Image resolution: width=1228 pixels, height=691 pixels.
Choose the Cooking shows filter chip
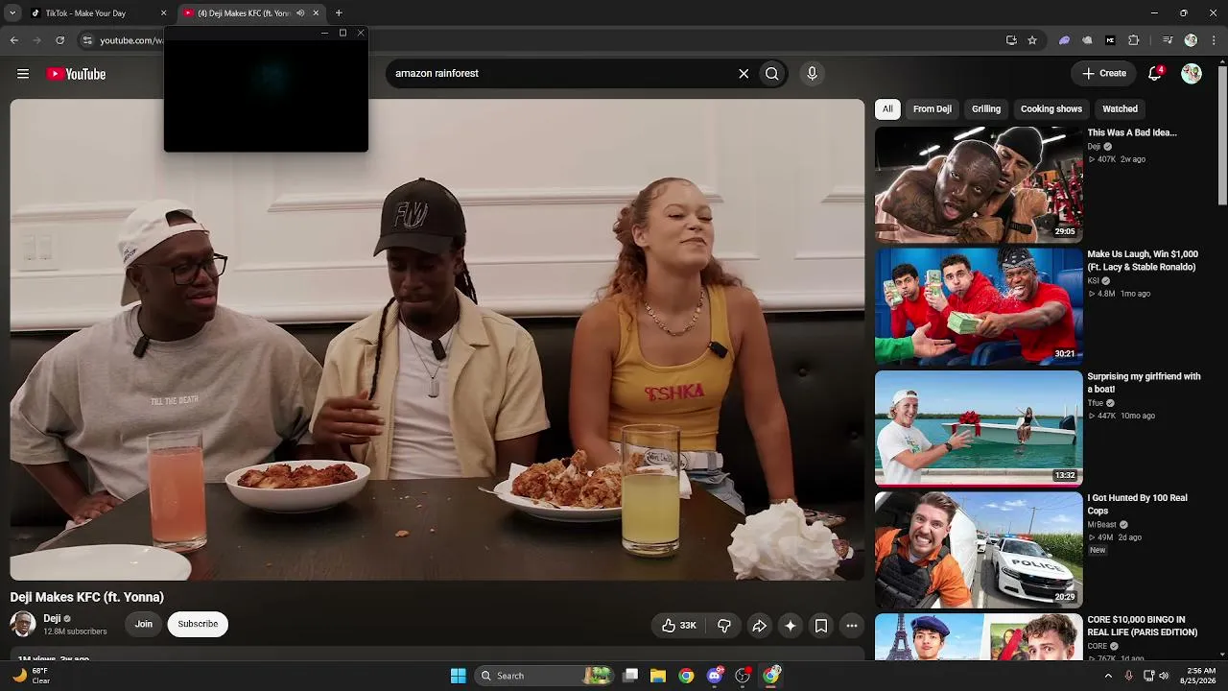pyautogui.click(x=1051, y=108)
